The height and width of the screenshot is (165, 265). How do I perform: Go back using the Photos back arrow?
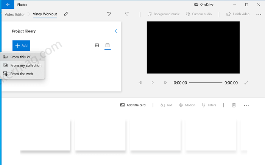pos(8,5)
